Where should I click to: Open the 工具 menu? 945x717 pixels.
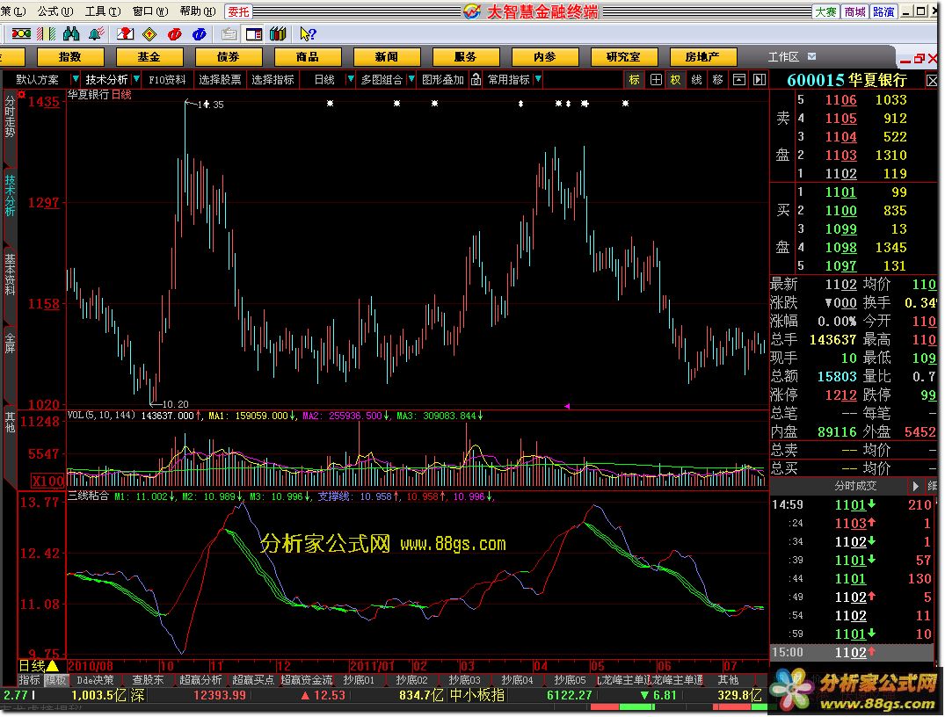[103, 11]
